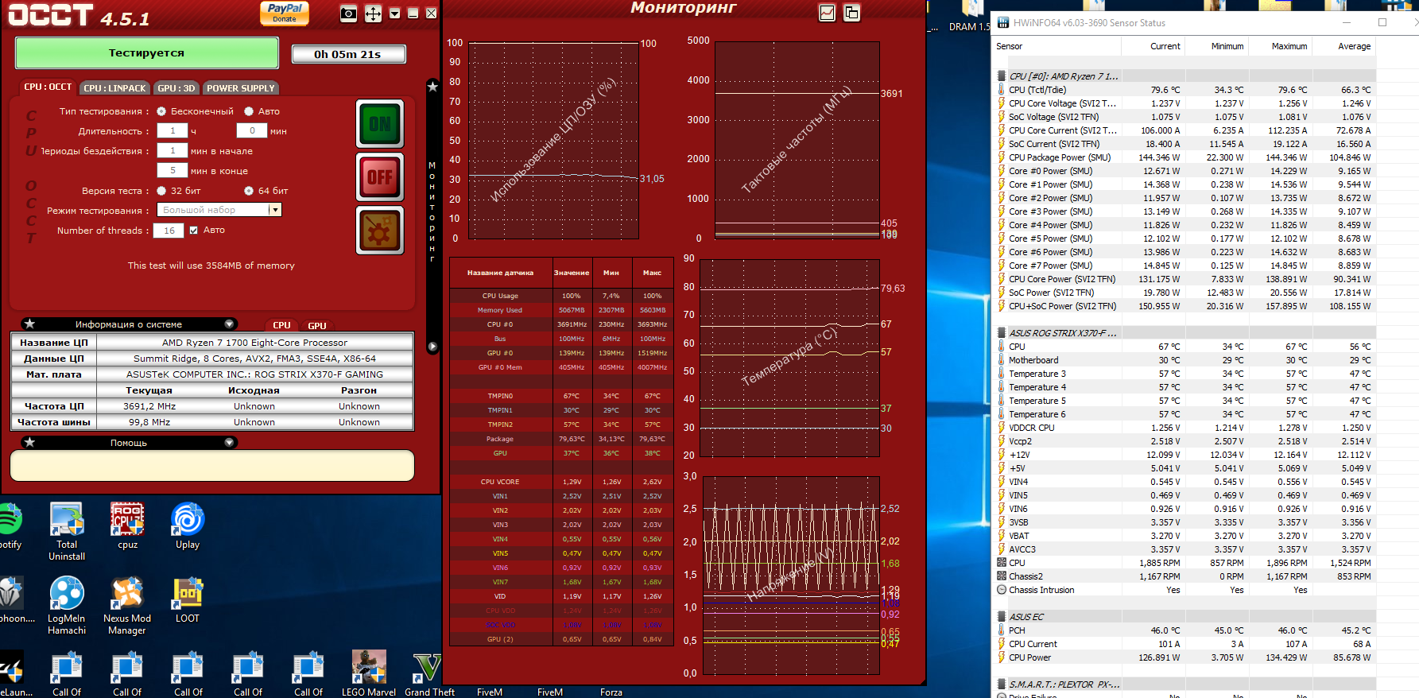Select the Бесконечный test type radio
Image resolution: width=1419 pixels, height=698 pixels.
point(161,111)
